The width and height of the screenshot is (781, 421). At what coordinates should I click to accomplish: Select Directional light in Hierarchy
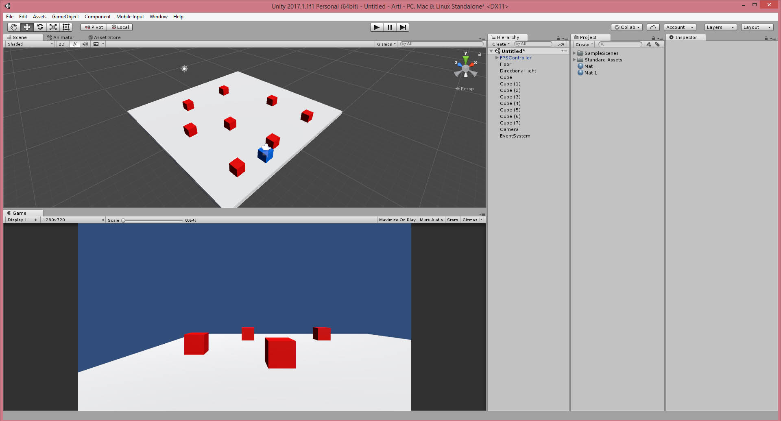pyautogui.click(x=518, y=71)
